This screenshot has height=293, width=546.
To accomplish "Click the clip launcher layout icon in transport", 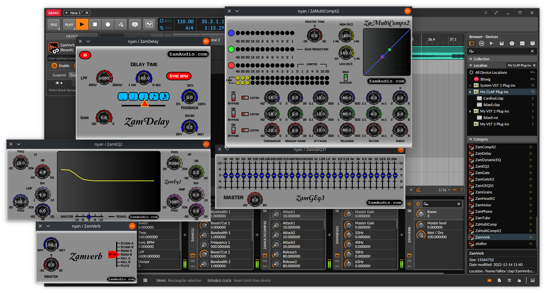I will 149,24.
